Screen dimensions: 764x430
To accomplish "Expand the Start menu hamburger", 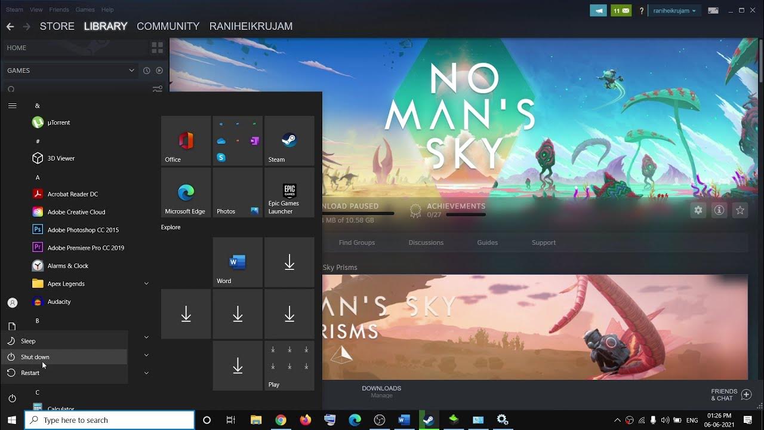I will (12, 106).
